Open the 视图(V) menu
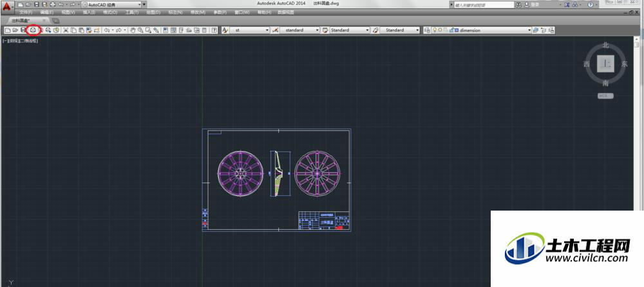 point(68,12)
